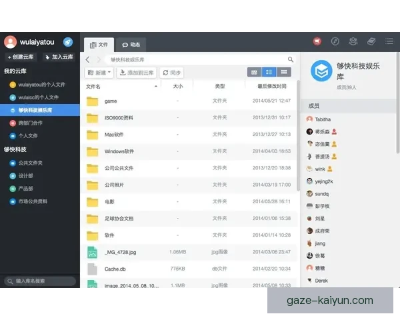400x320 pixels.
Task: Click the search magnifier in path bar
Action: 290,59
